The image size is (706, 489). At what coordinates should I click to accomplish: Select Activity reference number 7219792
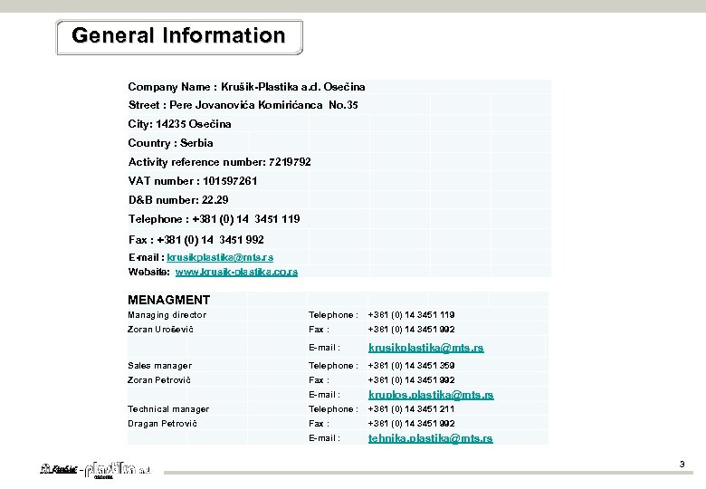coord(220,162)
